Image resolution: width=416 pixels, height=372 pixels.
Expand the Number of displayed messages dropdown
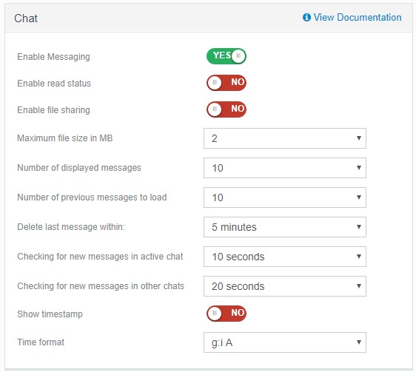click(x=285, y=168)
